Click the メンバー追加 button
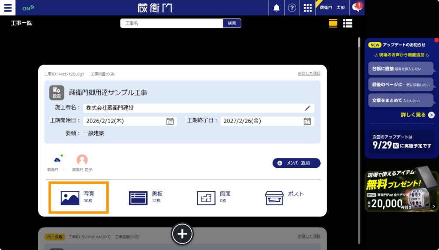Image resolution: width=439 pixels, height=250 pixels. coord(297,163)
